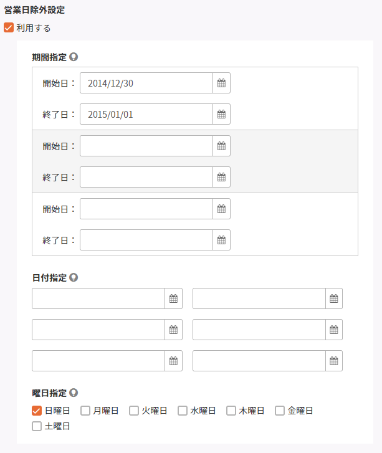Open calendar of first 日付指定 left field
382x453 pixels.
tap(173, 298)
